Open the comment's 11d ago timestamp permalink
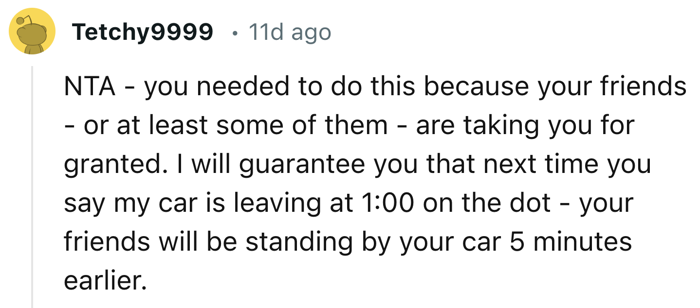700x308 pixels. [290, 33]
